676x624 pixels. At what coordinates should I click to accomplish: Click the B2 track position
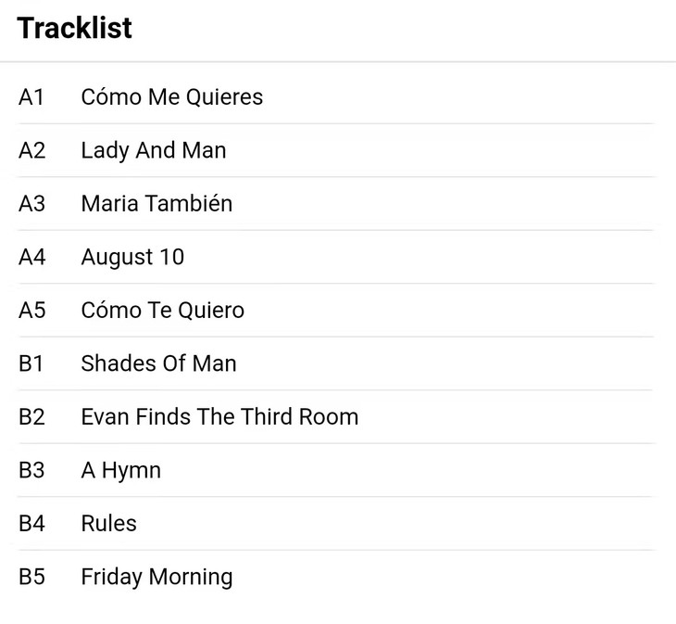(x=31, y=416)
